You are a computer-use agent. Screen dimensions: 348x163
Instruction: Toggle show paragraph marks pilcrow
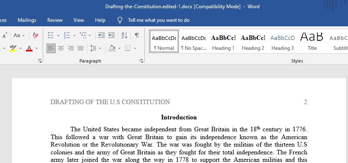click(x=137, y=35)
